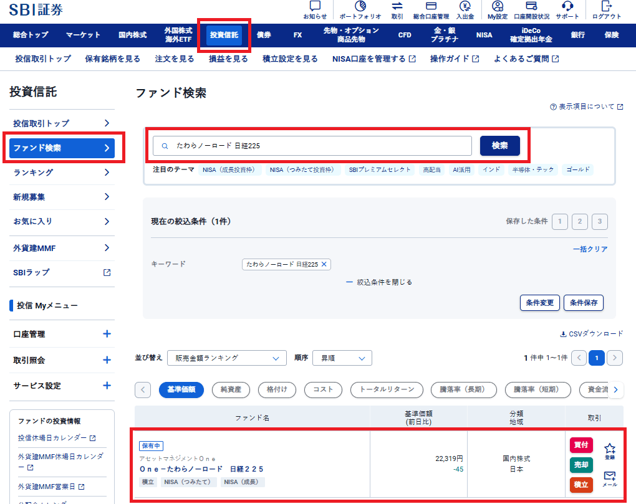Select the iDeCo 確定拠出年金 nav tab
Image resolution: width=636 pixels, height=504 pixels.
pyautogui.click(x=531, y=35)
